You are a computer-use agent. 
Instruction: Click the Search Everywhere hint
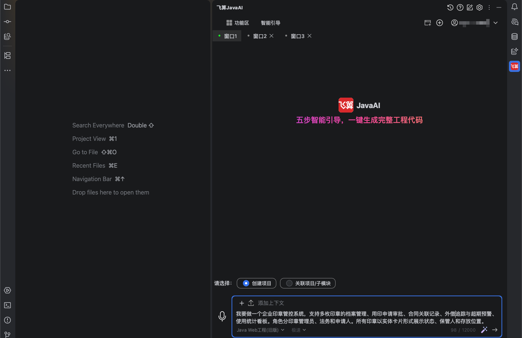tap(113, 125)
